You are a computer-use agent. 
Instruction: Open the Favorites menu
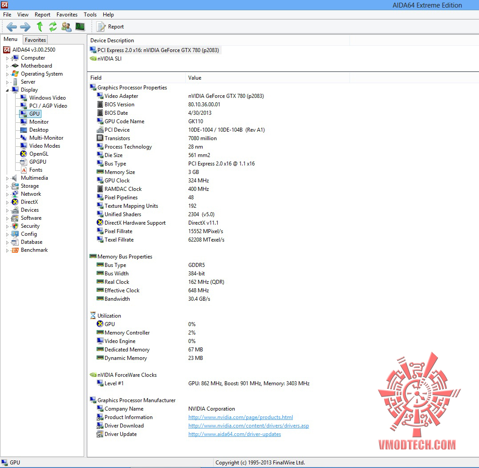tap(67, 15)
